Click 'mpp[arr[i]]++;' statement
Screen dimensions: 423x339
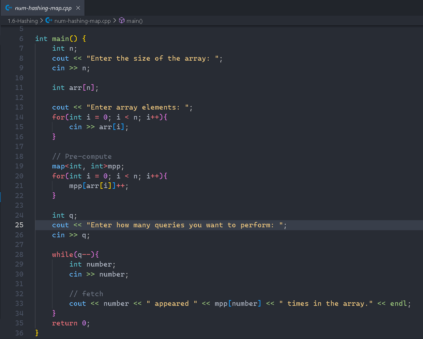coord(99,186)
